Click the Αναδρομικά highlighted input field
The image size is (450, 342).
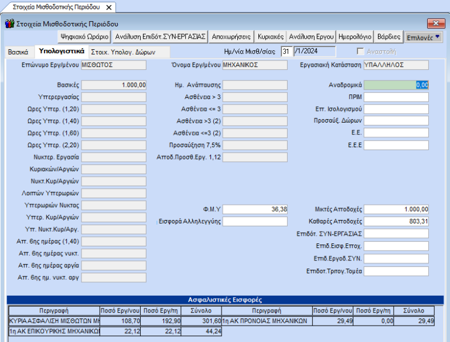396,84
